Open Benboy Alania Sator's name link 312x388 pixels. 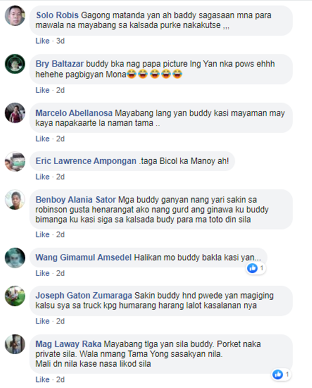coord(76,200)
